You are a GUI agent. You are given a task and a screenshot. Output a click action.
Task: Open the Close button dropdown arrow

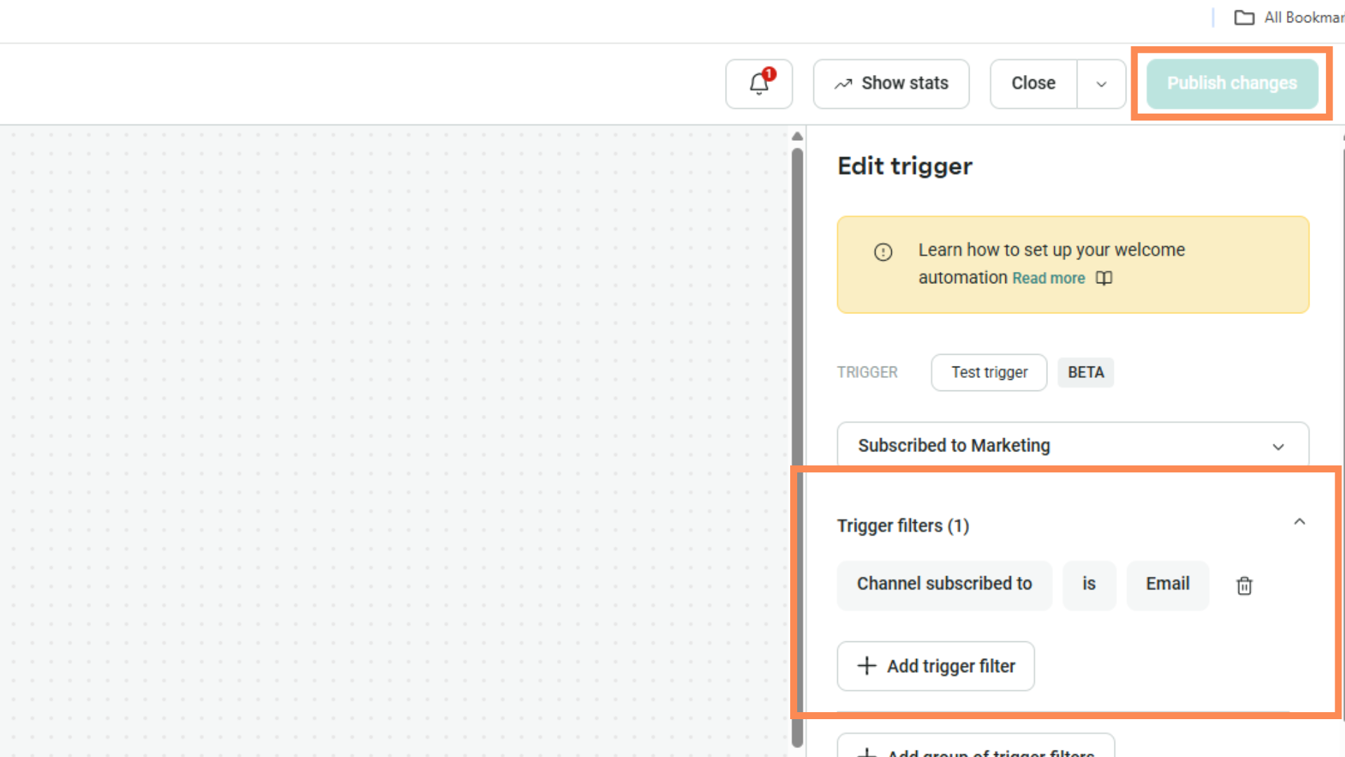coord(1101,84)
